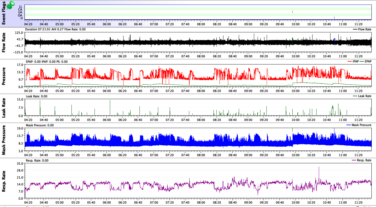
Task: Click the 13.3 value on Pressure axis
Action: [x=20, y=72]
